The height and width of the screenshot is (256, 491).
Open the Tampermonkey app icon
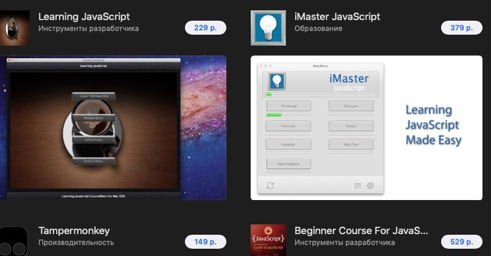13,241
